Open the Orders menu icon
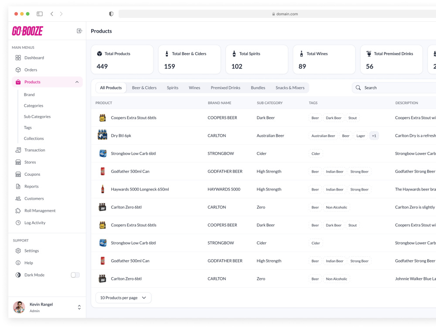 click(18, 70)
